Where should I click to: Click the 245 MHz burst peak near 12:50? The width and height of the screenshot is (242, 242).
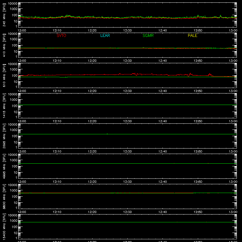click(198, 16)
